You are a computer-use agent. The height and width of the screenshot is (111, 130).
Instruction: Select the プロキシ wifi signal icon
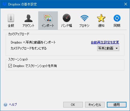[84, 18]
